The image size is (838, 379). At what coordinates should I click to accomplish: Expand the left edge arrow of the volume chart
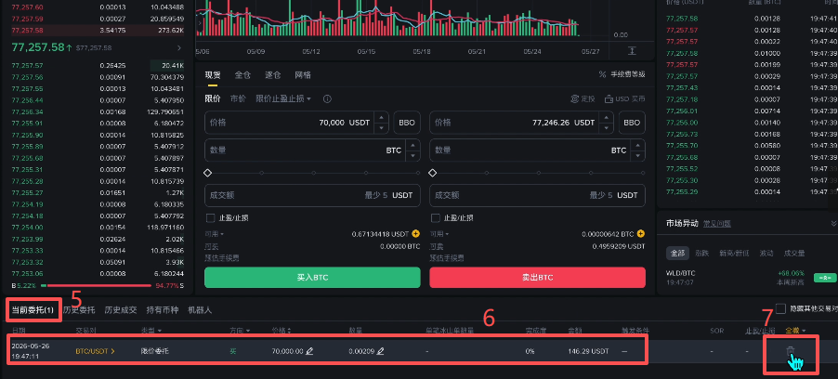[200, 23]
